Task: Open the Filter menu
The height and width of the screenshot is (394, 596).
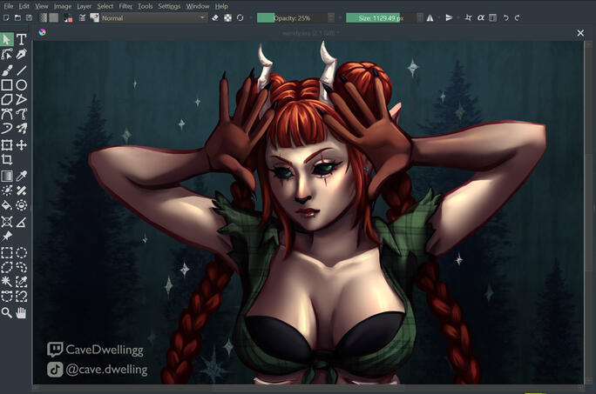Action: tap(125, 6)
